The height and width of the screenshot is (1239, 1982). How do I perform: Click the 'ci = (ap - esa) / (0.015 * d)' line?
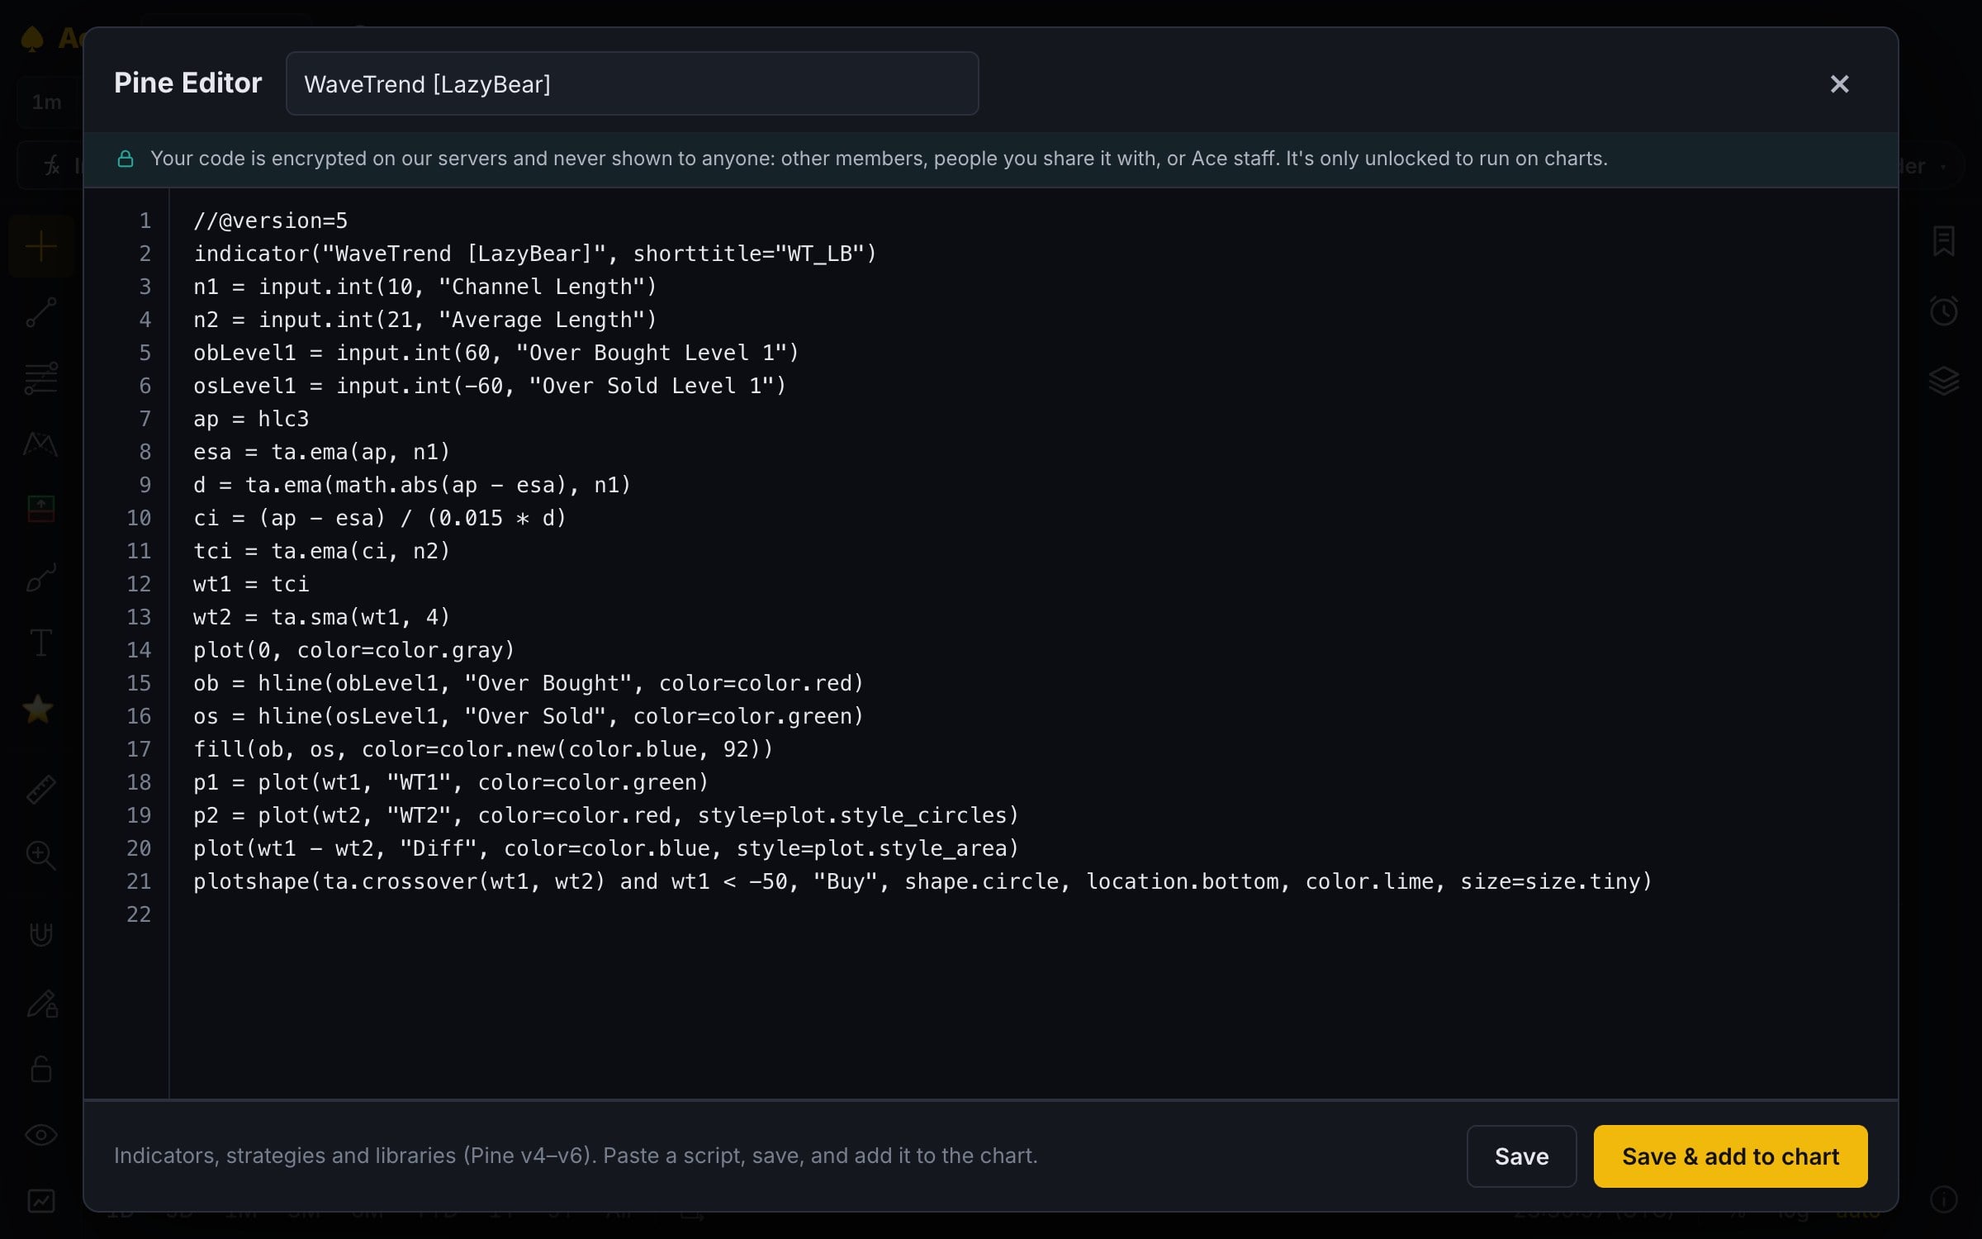pos(380,518)
